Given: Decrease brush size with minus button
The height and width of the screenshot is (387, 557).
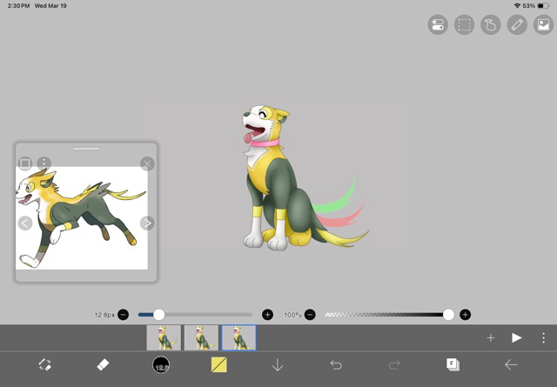Looking at the screenshot, I should point(124,315).
